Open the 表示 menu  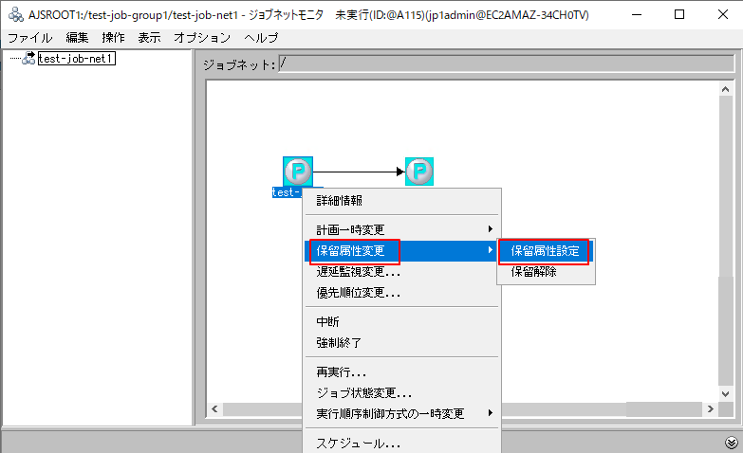click(149, 38)
